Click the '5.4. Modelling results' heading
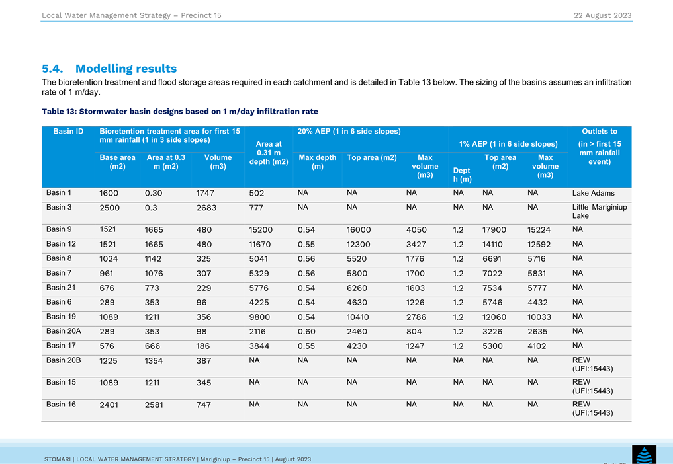673x464 pixels. click(x=109, y=69)
